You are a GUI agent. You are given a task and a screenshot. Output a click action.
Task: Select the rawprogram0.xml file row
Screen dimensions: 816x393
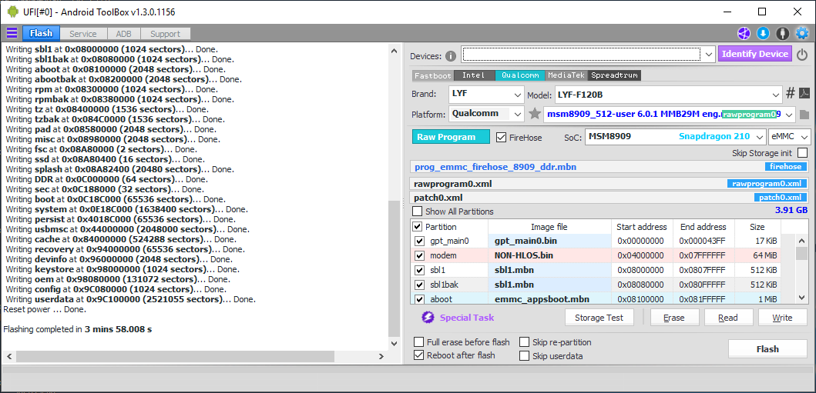pos(609,184)
